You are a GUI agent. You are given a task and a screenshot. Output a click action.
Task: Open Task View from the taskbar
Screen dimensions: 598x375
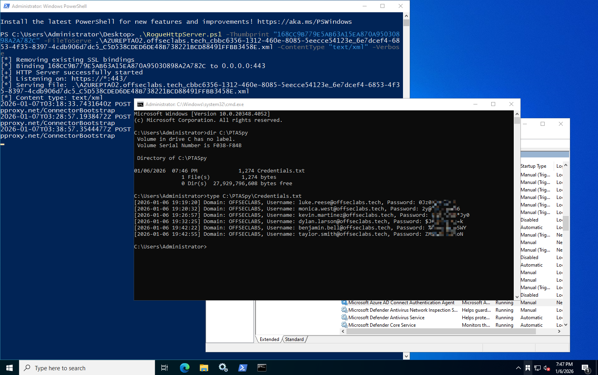(165, 368)
